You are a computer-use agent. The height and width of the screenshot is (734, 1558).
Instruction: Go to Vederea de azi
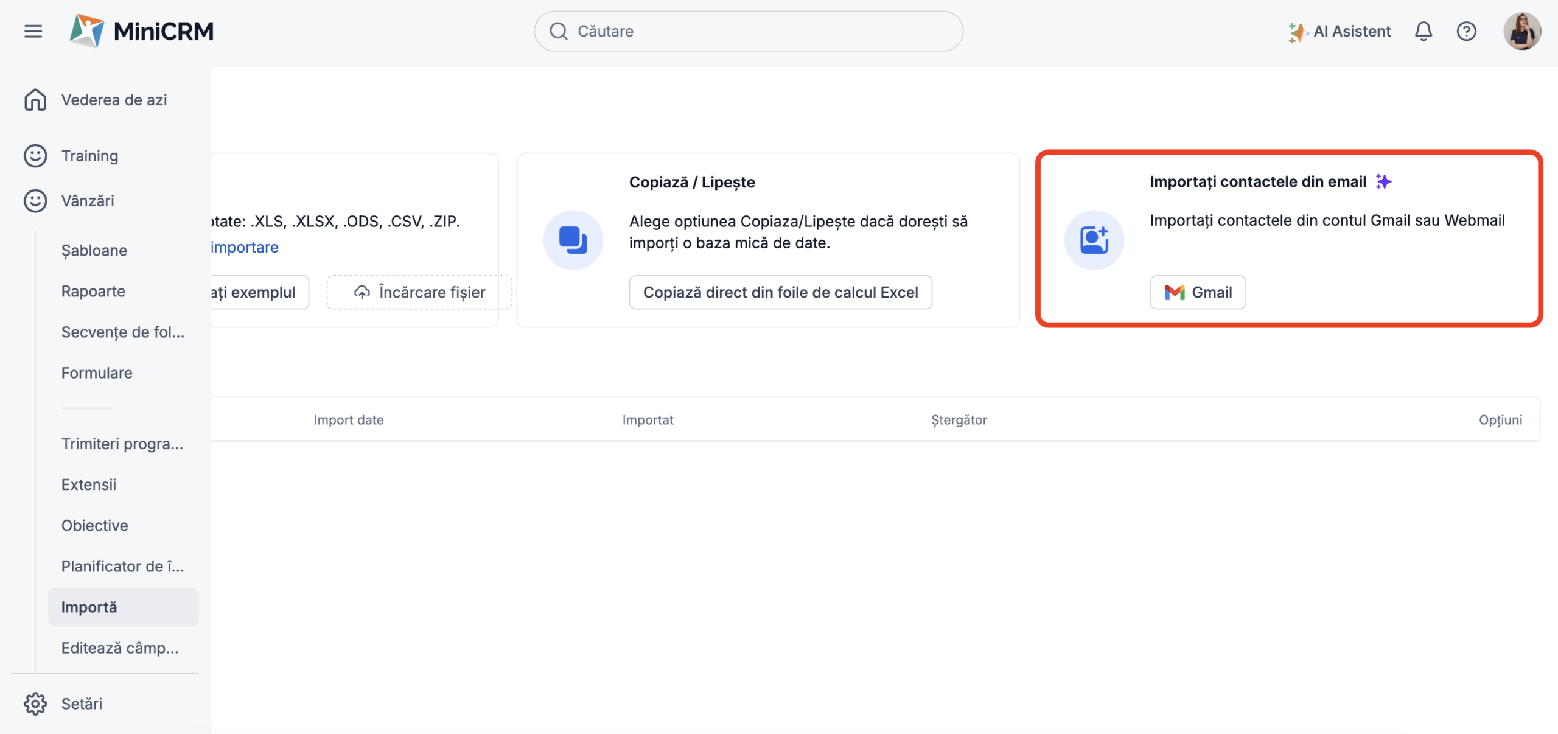(x=114, y=100)
